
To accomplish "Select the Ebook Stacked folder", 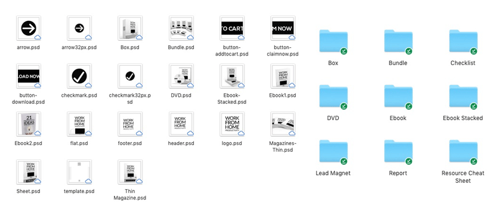I will (x=463, y=96).
